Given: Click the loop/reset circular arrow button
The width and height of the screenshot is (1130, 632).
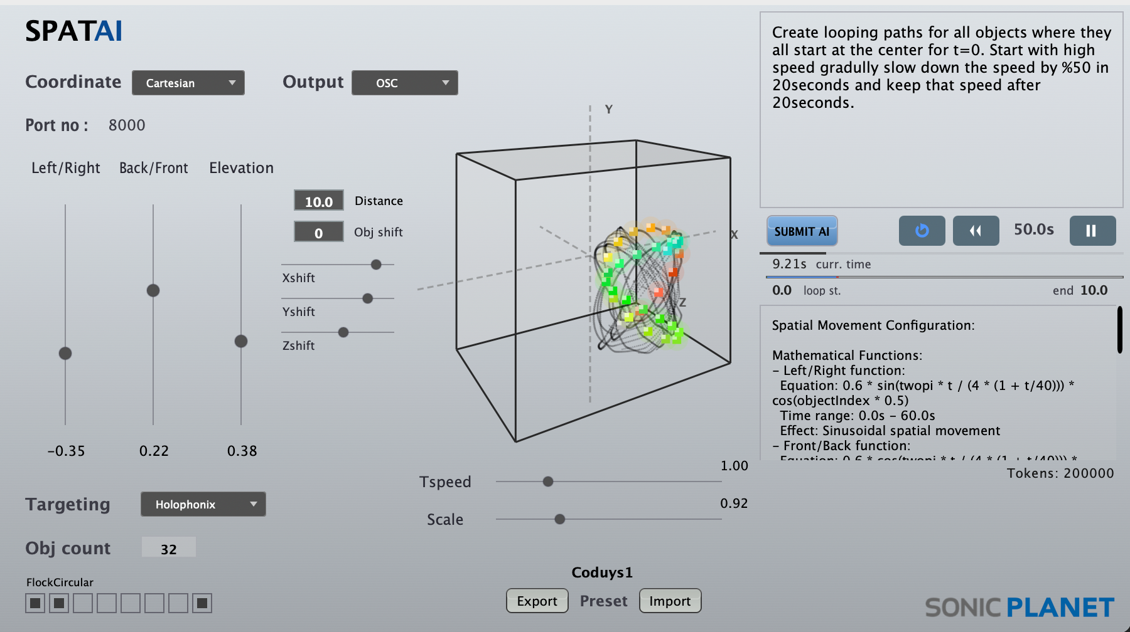Looking at the screenshot, I should pos(922,231).
